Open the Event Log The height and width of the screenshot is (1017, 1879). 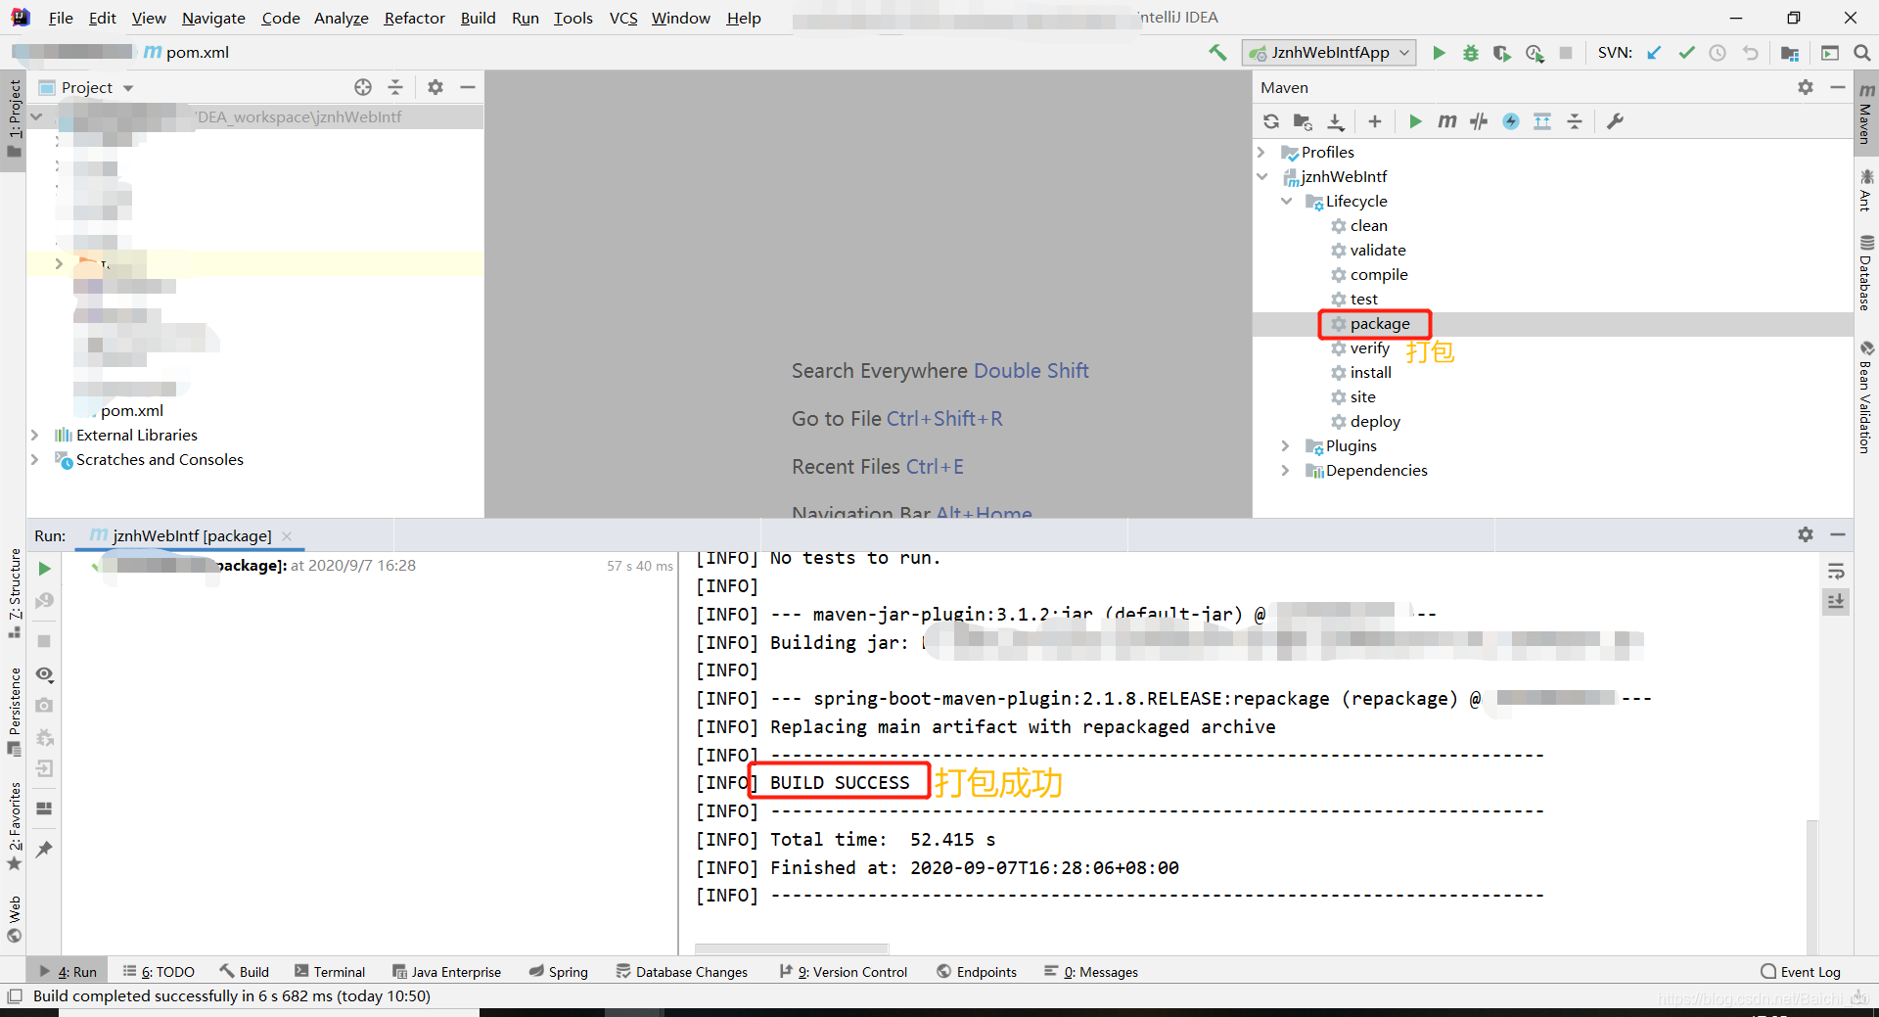[x=1800, y=972]
